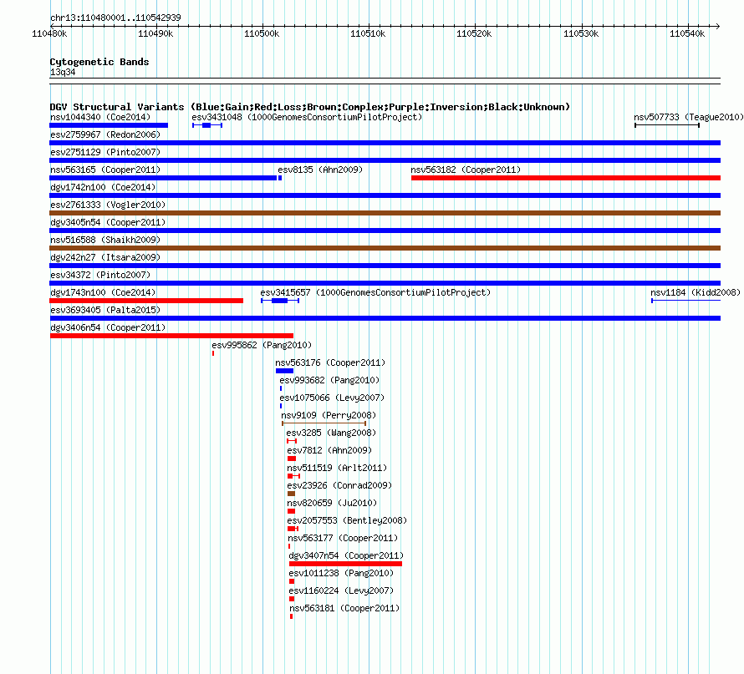This screenshot has height=674, width=744.
Task: Select dgv3407n54 (Cooper2011) label
Action: tap(346, 555)
